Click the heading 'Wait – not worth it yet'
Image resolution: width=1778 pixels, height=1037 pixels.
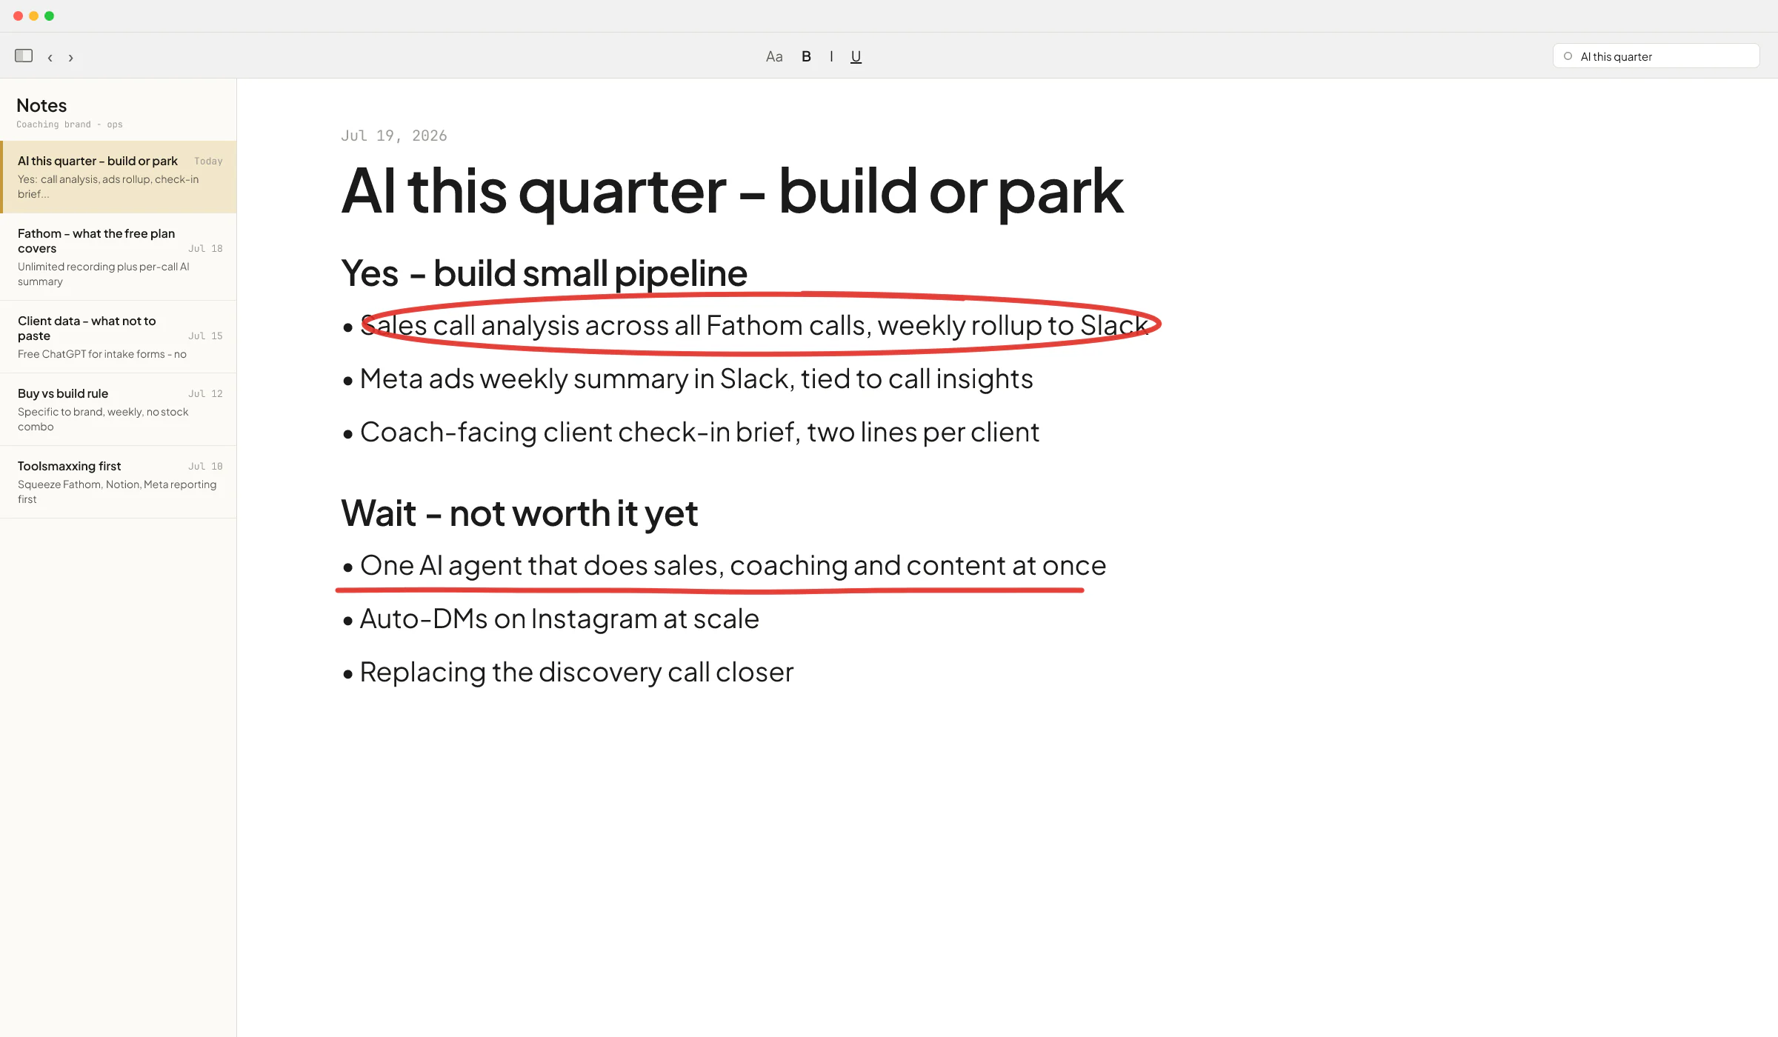pyautogui.click(x=519, y=513)
